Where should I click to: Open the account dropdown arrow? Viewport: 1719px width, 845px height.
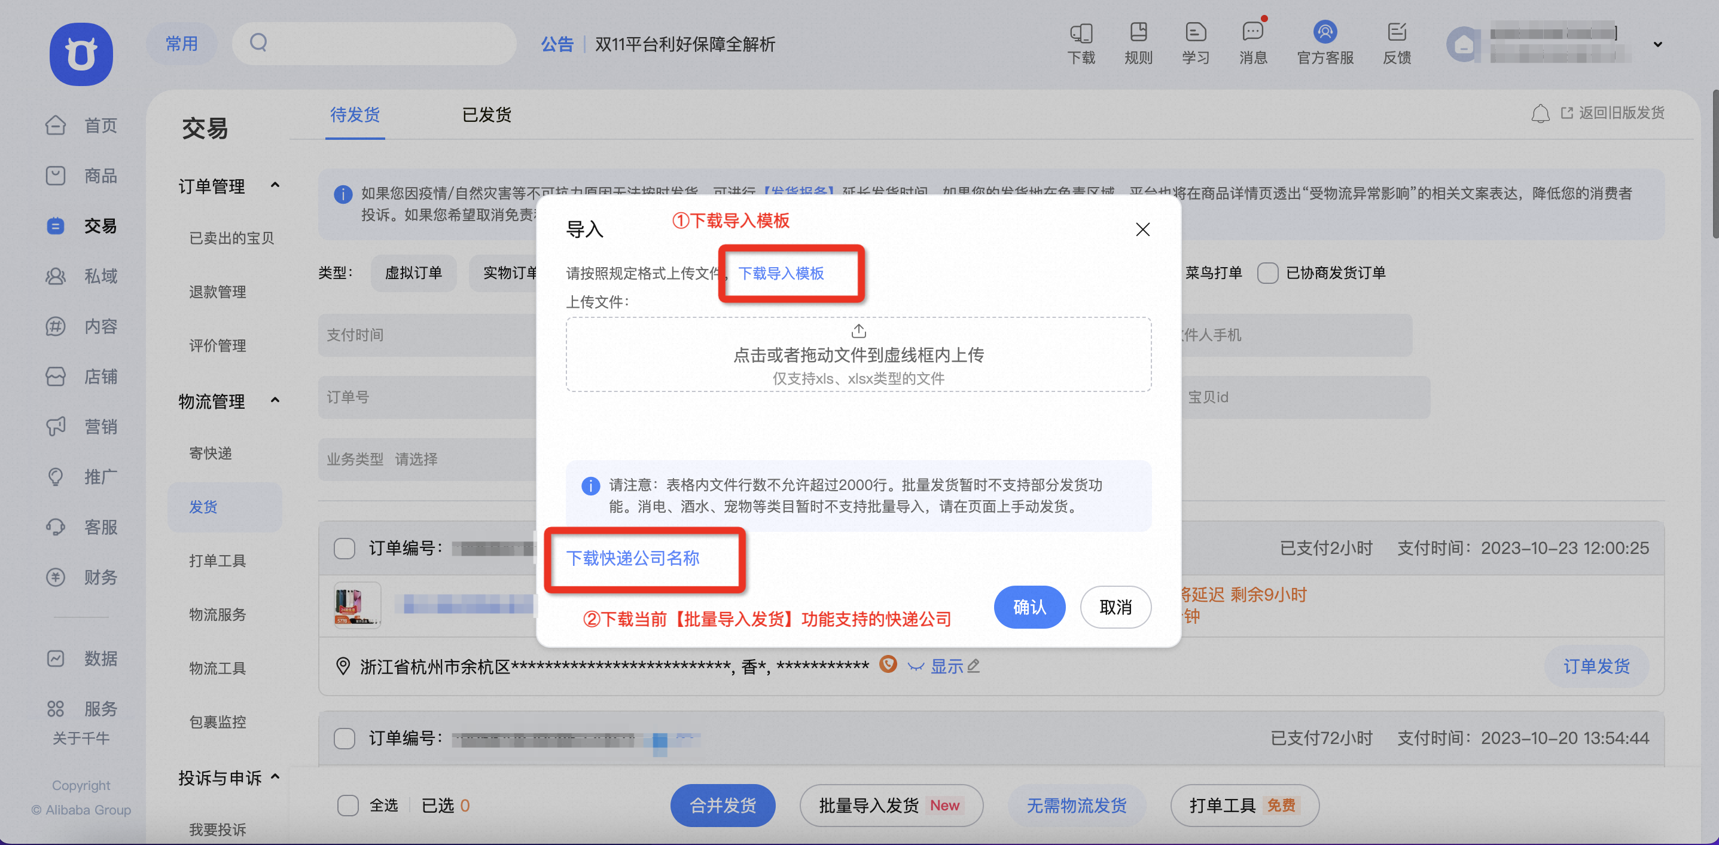click(1657, 45)
